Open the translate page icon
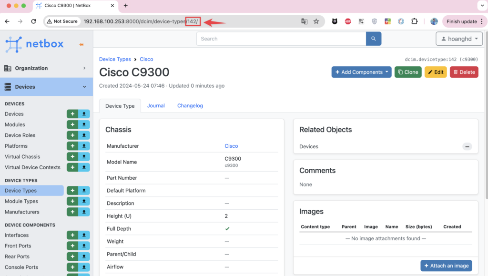 [305, 21]
